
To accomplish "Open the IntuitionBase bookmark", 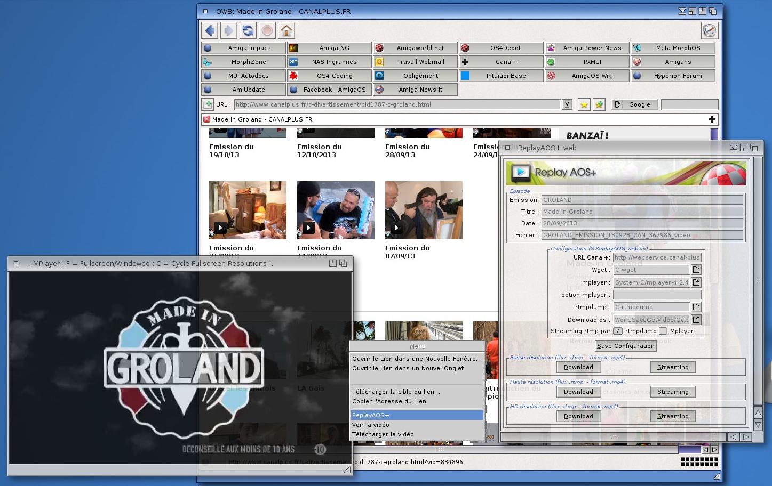I will click(501, 76).
